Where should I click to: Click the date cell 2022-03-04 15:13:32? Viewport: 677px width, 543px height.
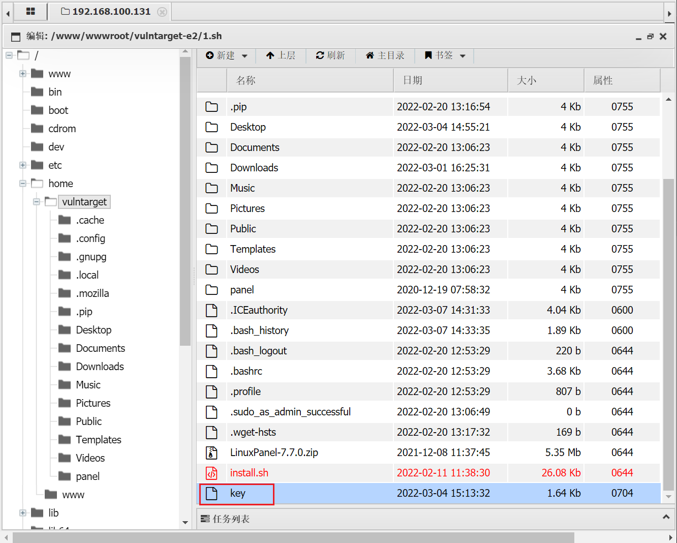443,493
